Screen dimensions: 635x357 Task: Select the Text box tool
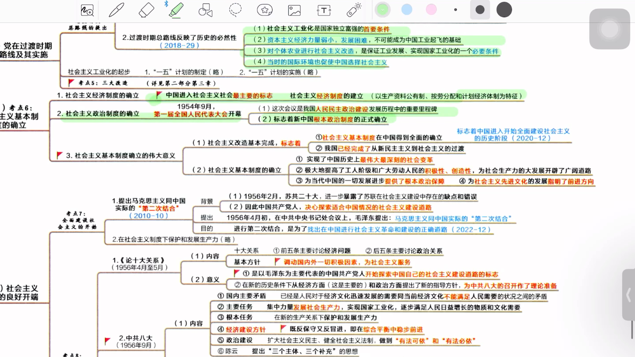(x=324, y=10)
